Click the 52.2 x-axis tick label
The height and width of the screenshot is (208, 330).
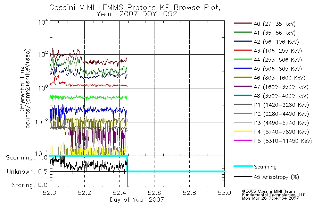(x=84, y=193)
